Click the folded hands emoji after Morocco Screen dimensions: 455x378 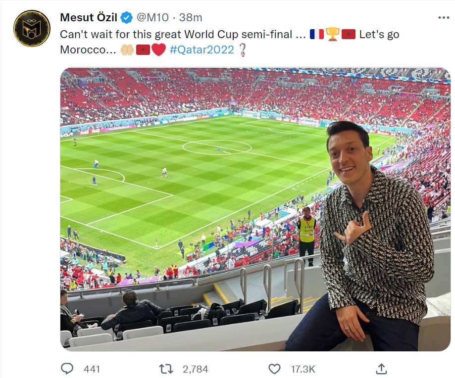coord(127,50)
